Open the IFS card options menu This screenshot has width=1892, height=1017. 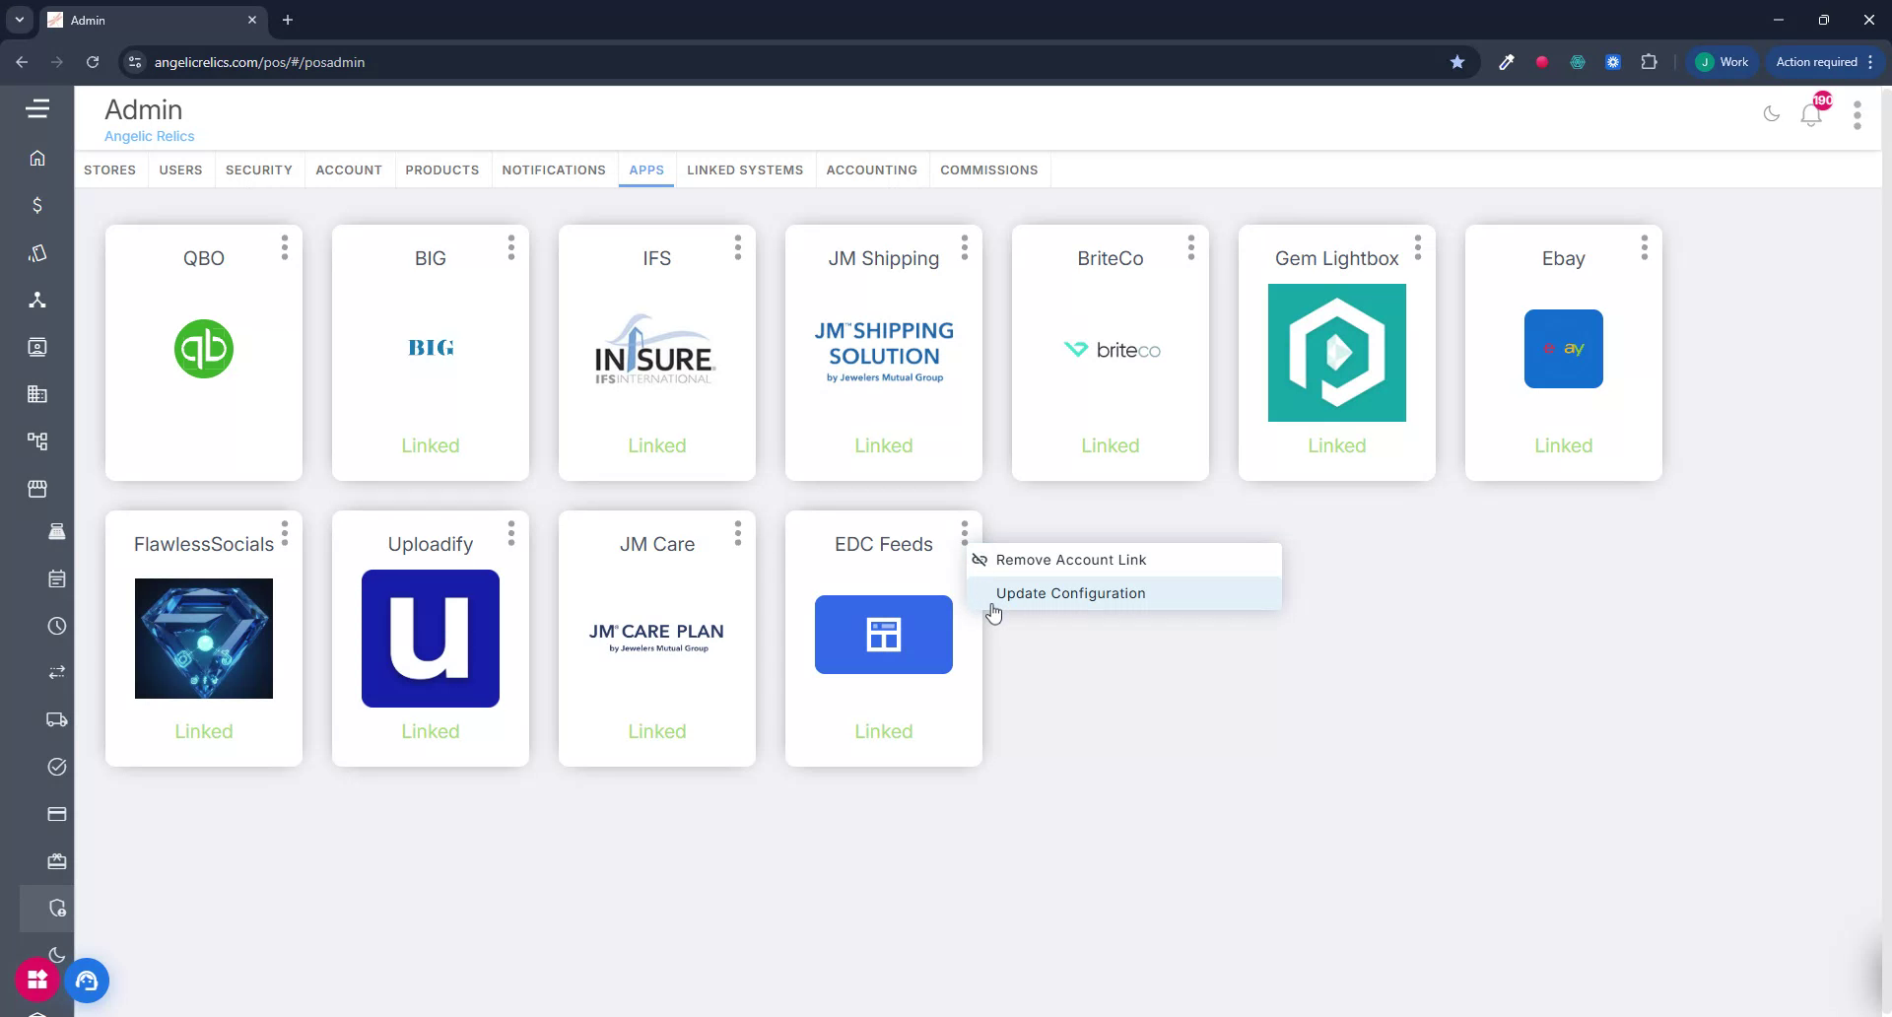[x=738, y=247]
